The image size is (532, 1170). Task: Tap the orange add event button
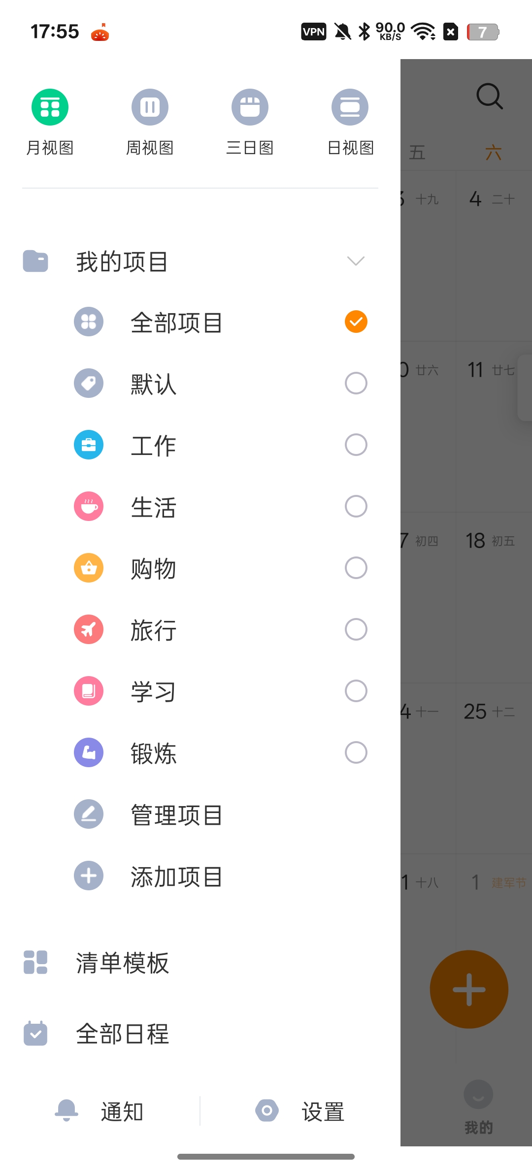tap(469, 989)
